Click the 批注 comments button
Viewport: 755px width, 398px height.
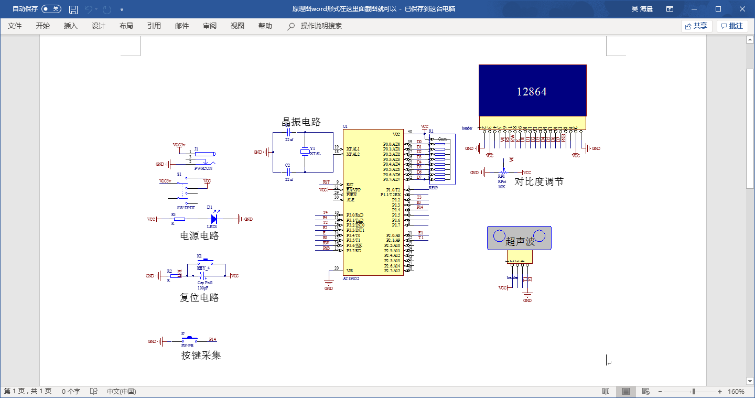coord(732,26)
